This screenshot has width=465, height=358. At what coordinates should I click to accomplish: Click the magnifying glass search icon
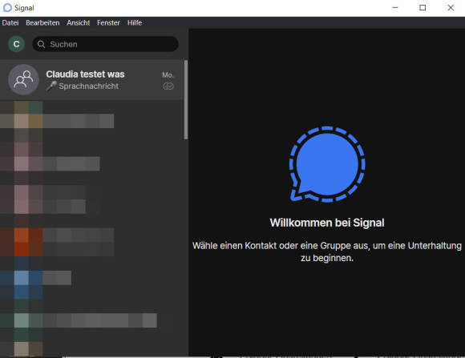pyautogui.click(x=41, y=45)
